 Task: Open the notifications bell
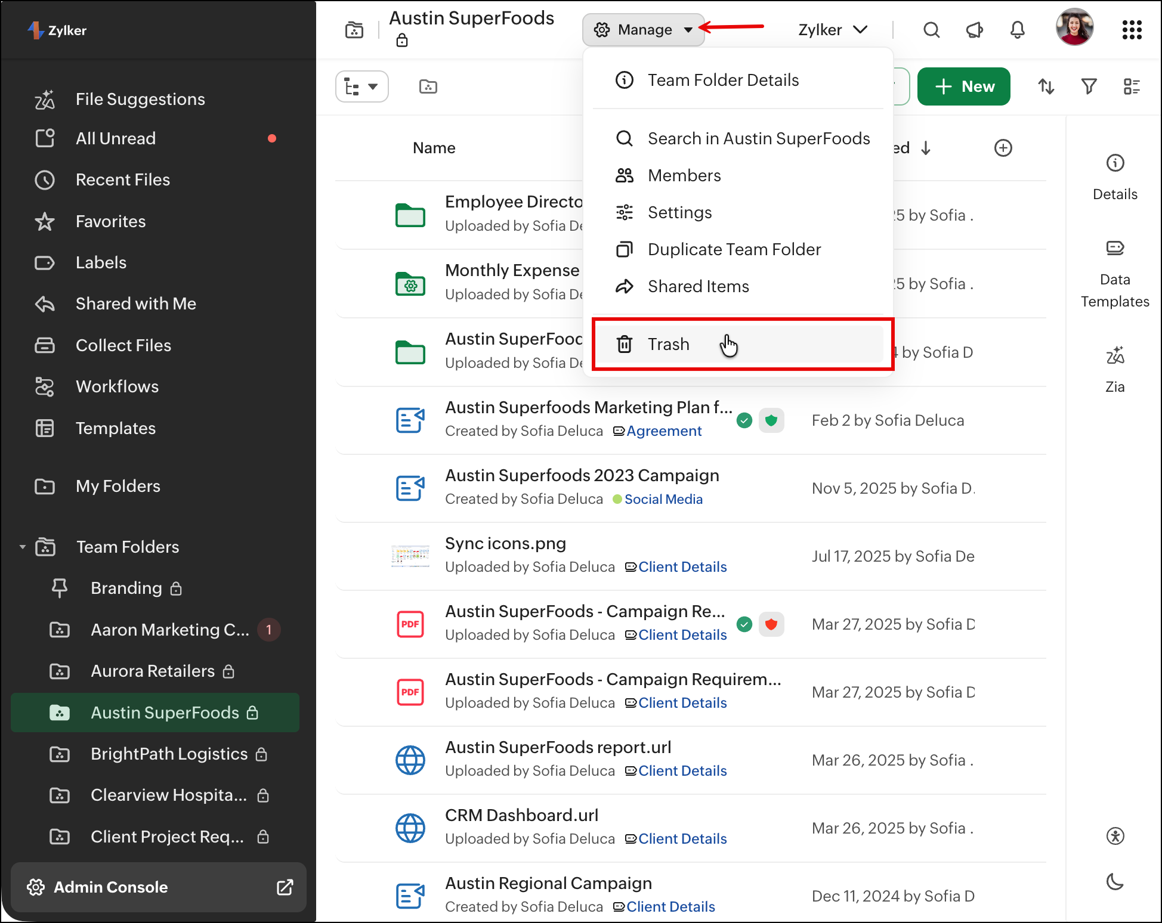tap(1017, 30)
